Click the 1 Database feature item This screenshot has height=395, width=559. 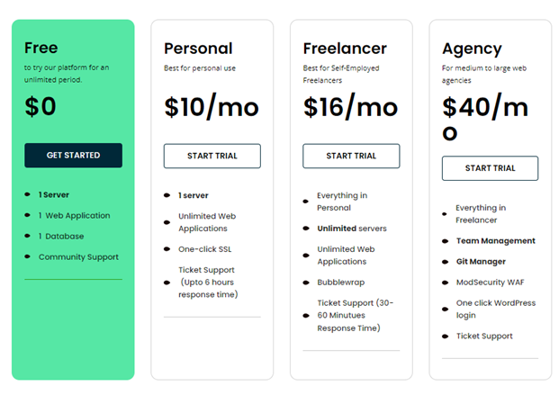pos(61,237)
